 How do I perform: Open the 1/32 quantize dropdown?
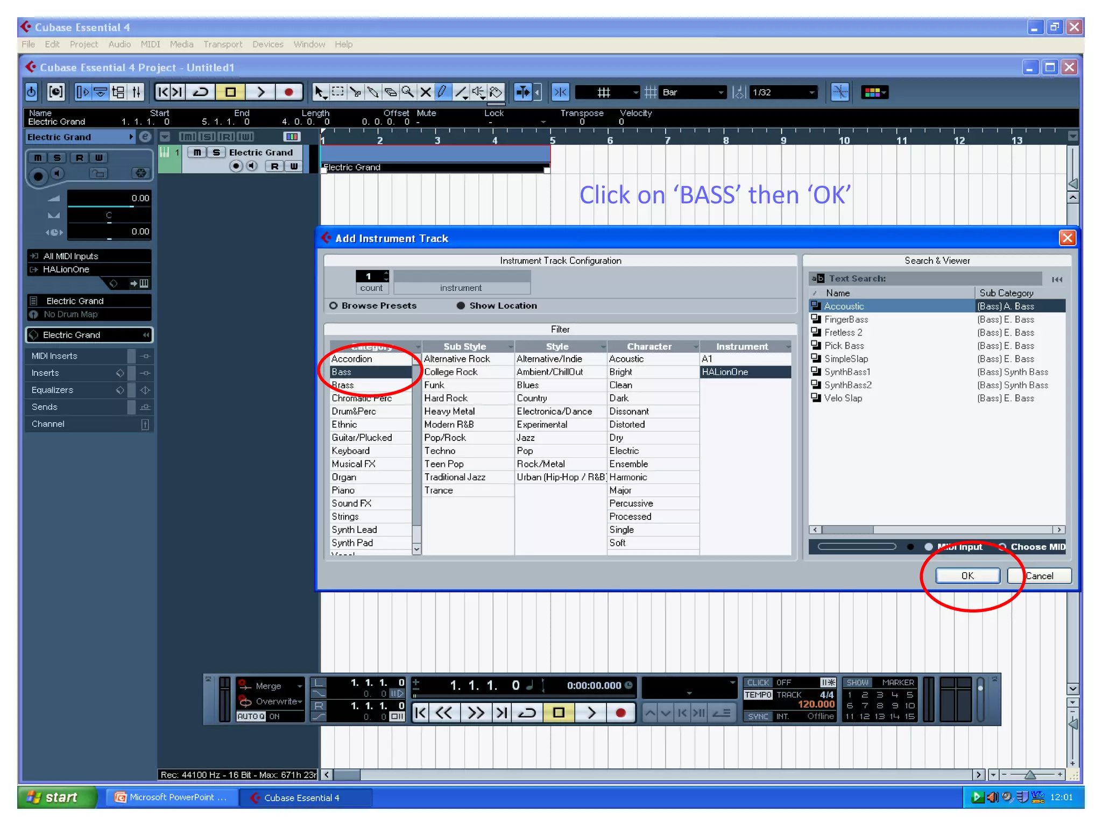pos(784,92)
